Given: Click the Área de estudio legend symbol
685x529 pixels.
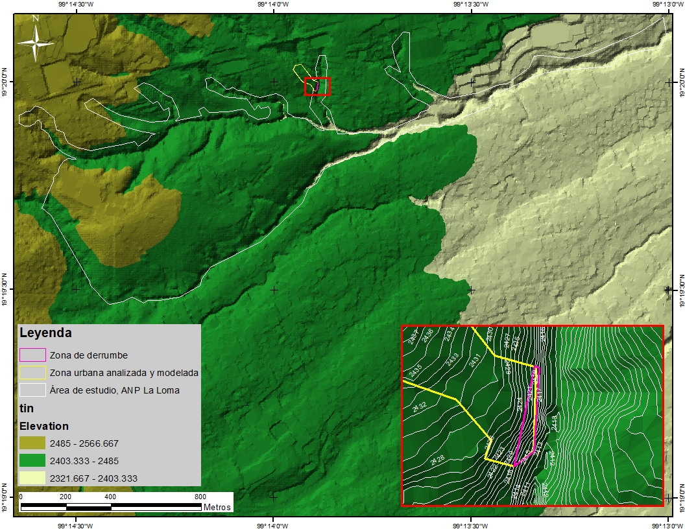Looking at the screenshot, I should coord(32,390).
